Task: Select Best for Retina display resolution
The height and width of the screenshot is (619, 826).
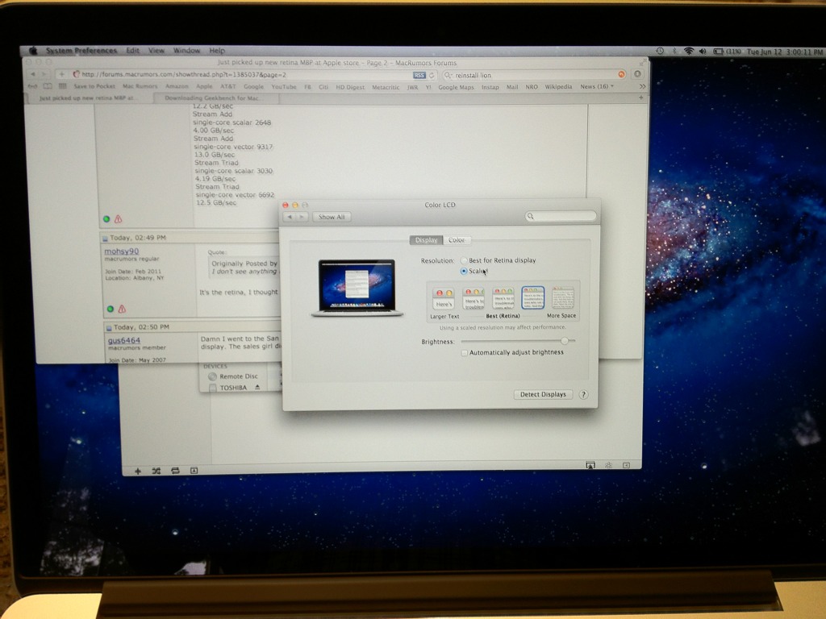Action: [464, 260]
